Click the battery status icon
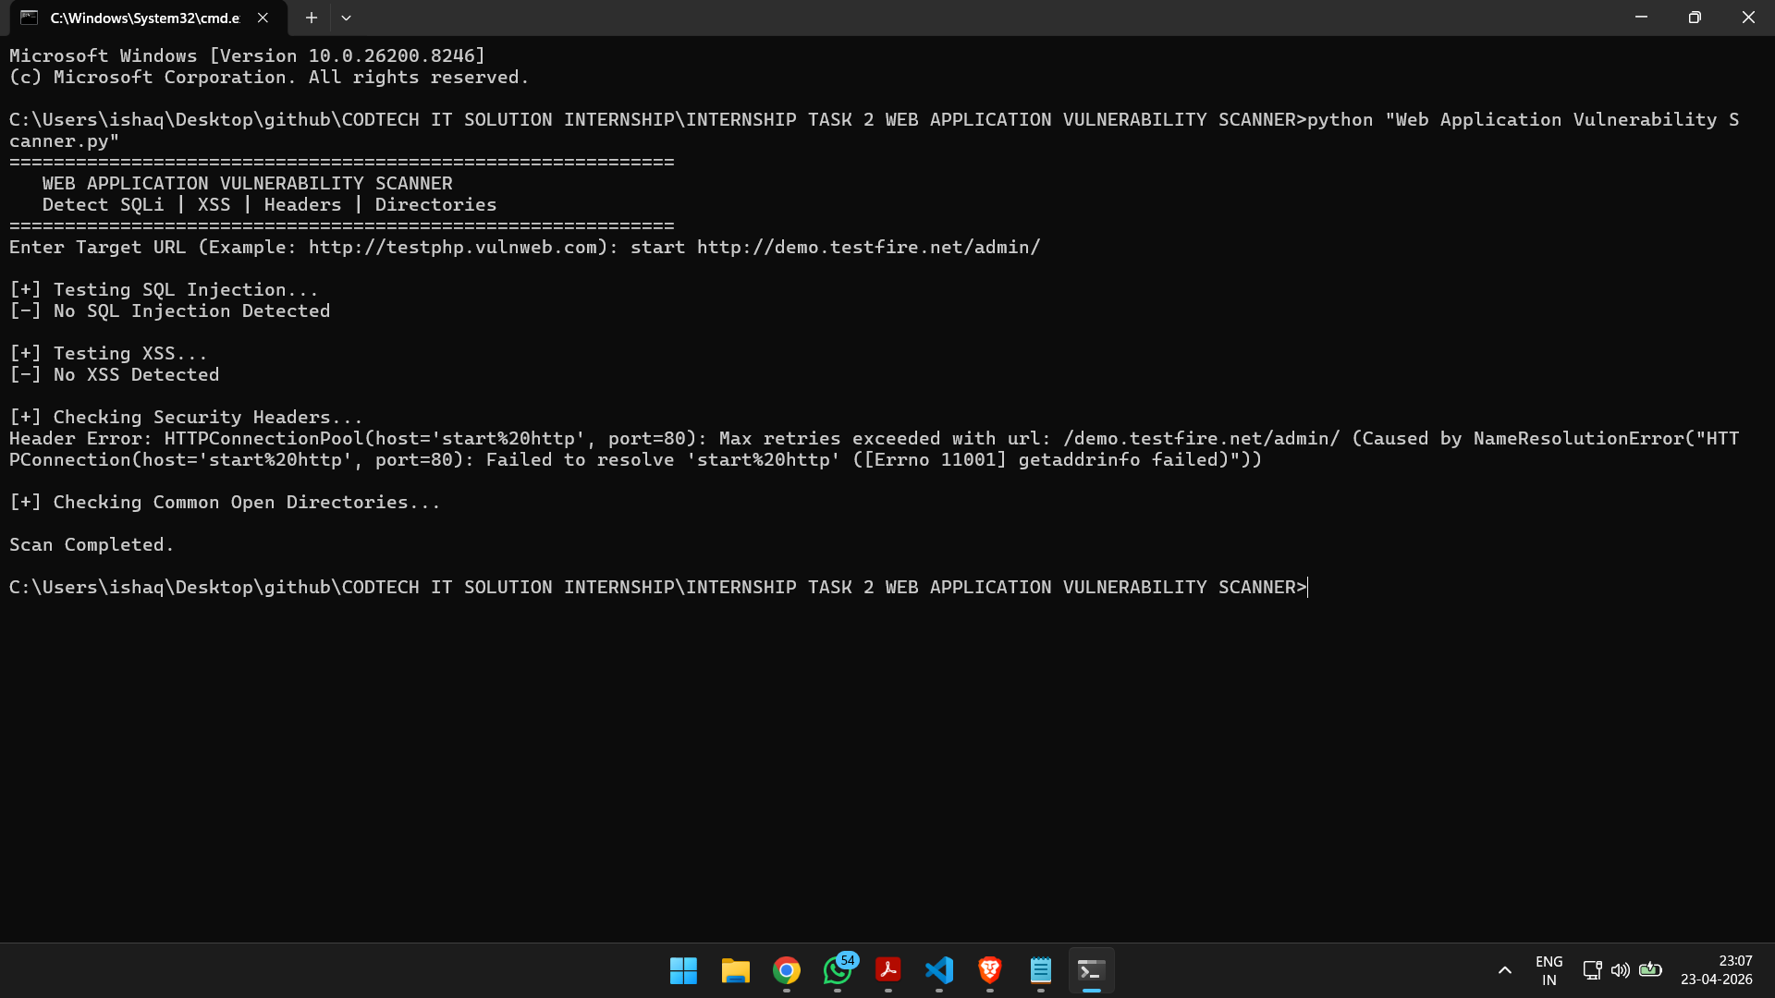This screenshot has height=998, width=1775. 1650,970
